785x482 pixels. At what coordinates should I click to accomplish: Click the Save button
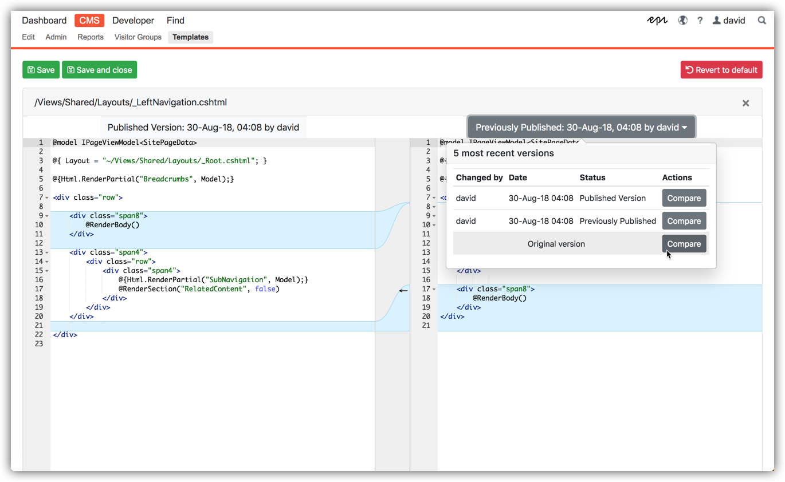click(41, 70)
